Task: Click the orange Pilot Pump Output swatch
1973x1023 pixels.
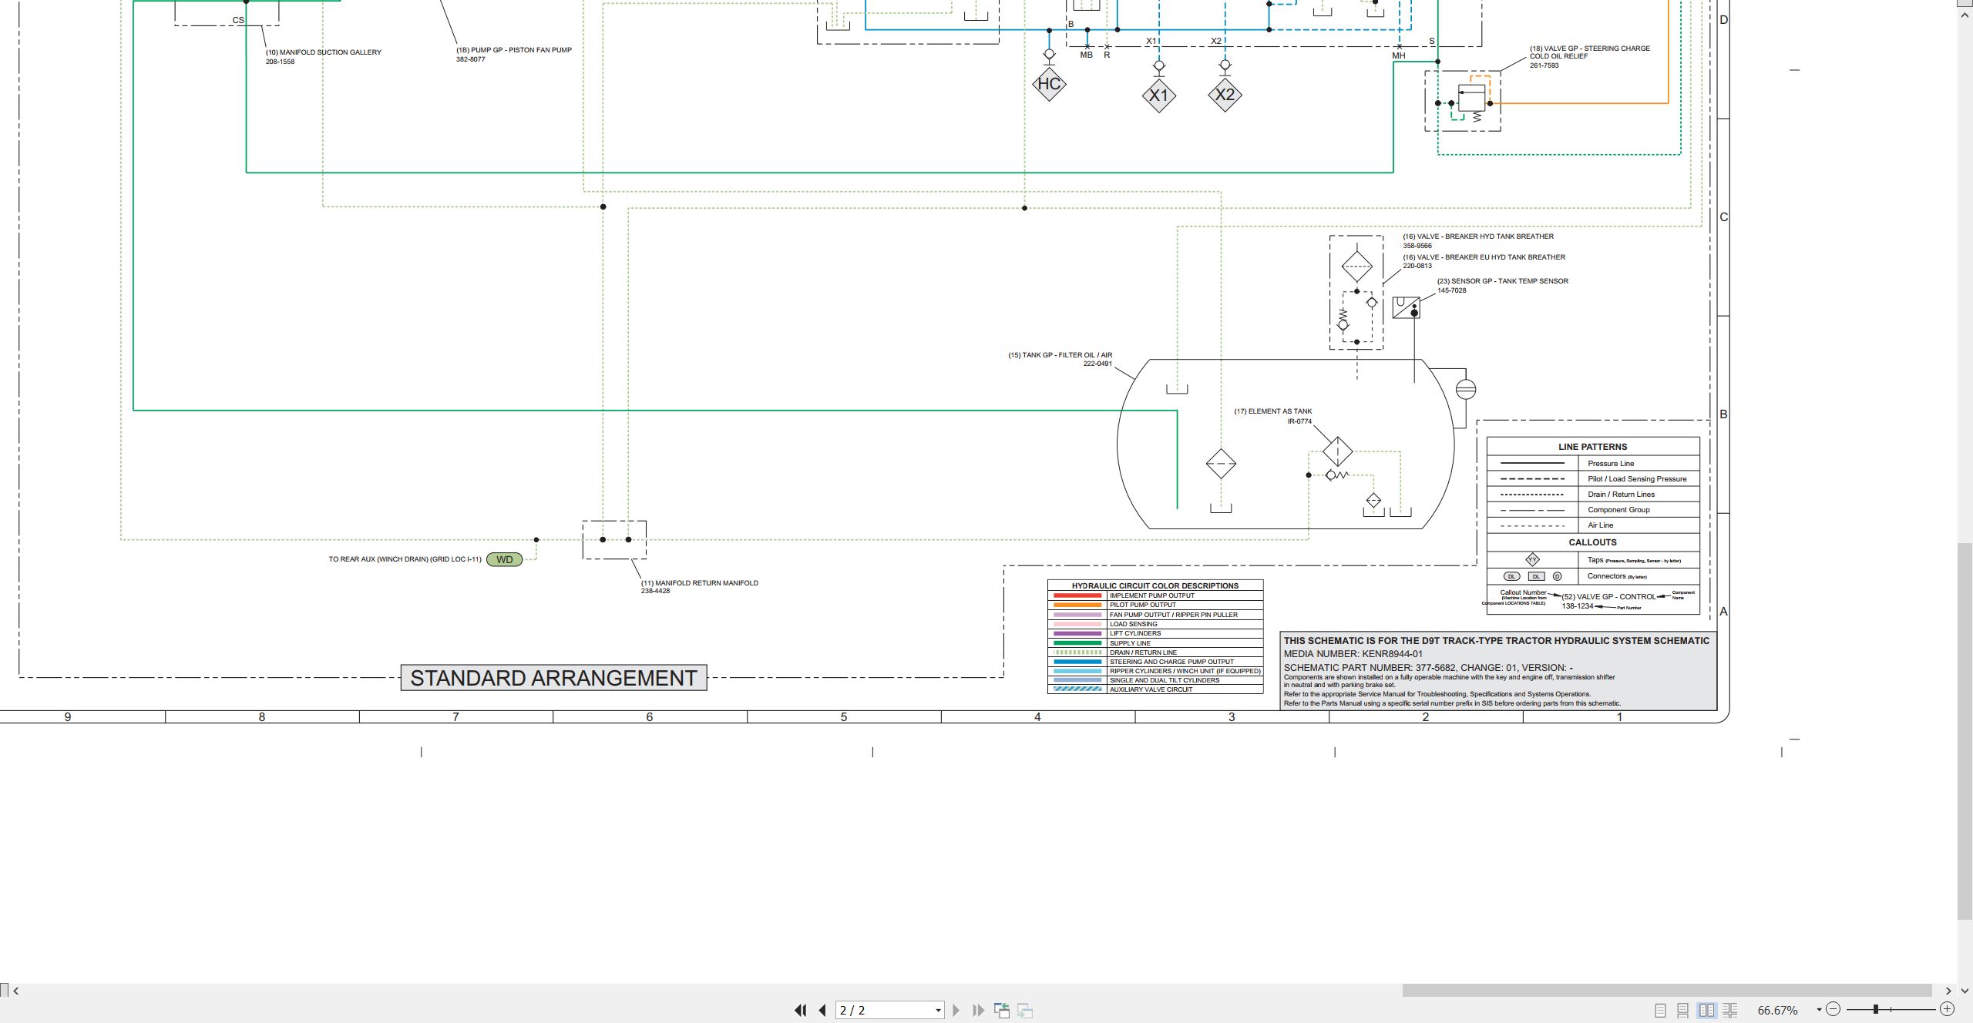Action: 1077,605
